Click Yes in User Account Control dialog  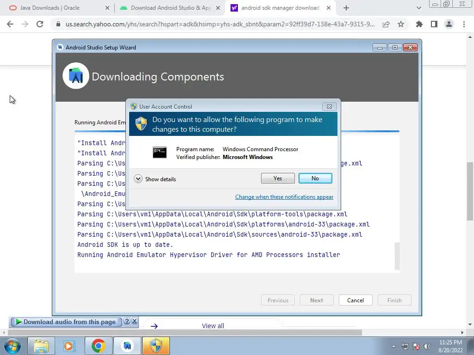click(278, 178)
